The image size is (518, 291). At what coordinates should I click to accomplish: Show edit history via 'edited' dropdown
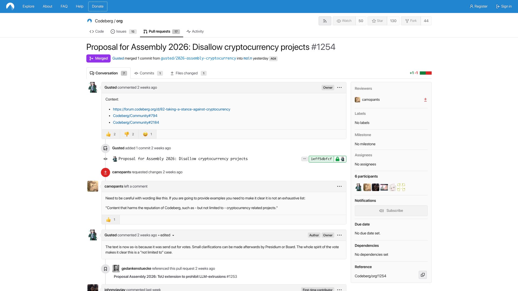tap(167, 235)
